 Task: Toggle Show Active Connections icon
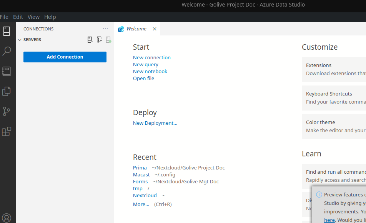[108, 40]
